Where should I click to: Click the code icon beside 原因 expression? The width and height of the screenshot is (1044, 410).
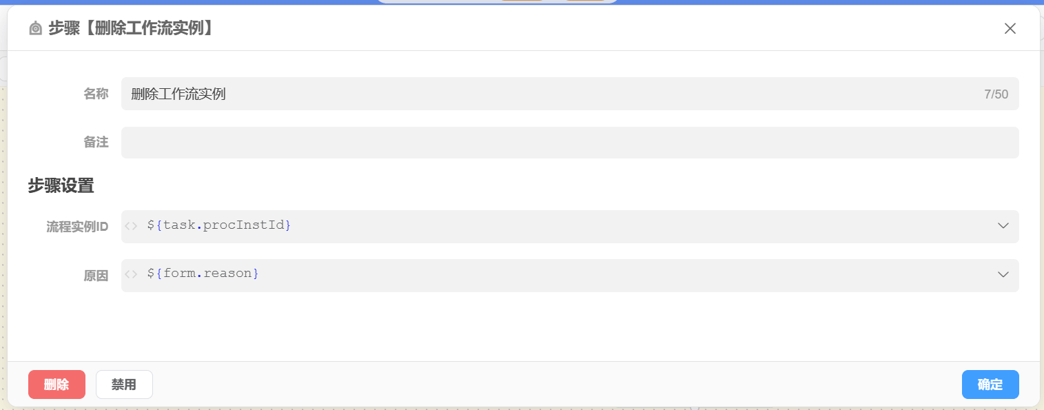click(x=132, y=274)
